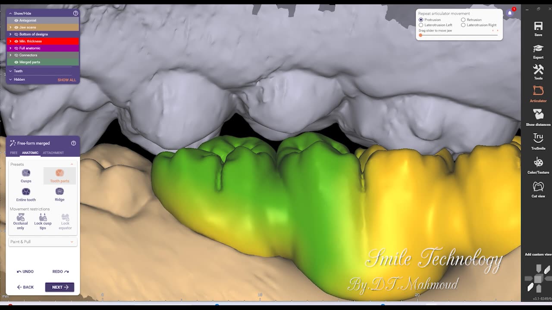Click SHOW ALL hidden items
This screenshot has height=310, width=552.
[67, 80]
